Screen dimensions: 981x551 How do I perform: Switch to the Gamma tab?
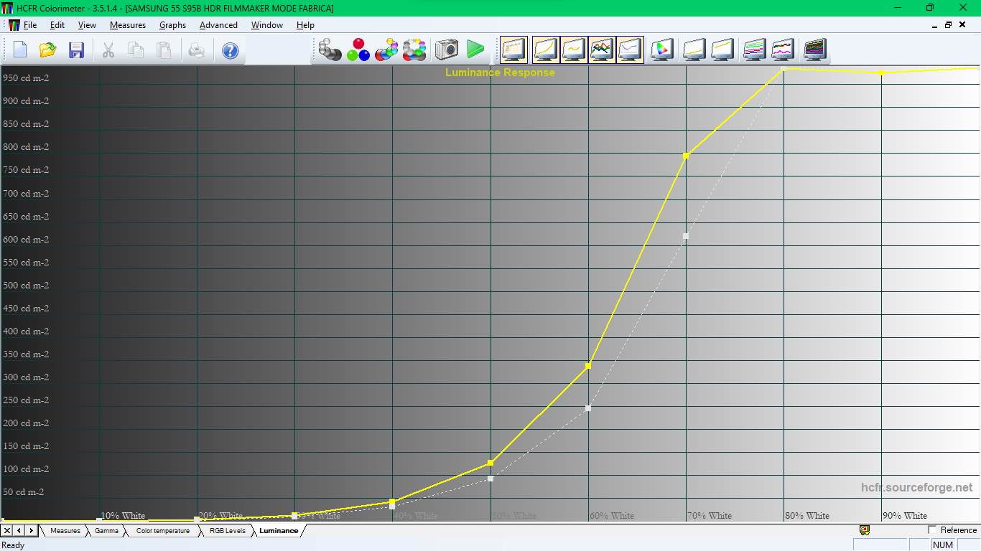[x=106, y=531]
